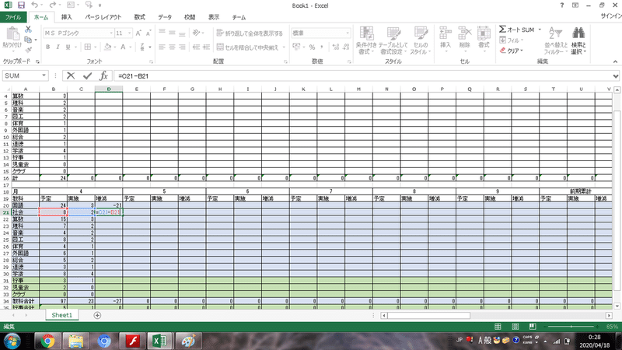Click the Cut scissors icon
Screen dimensions: 622x350
[x=28, y=30]
